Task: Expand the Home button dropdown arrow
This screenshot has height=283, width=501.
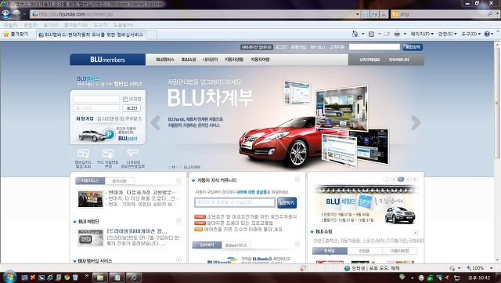Action: click(362, 34)
